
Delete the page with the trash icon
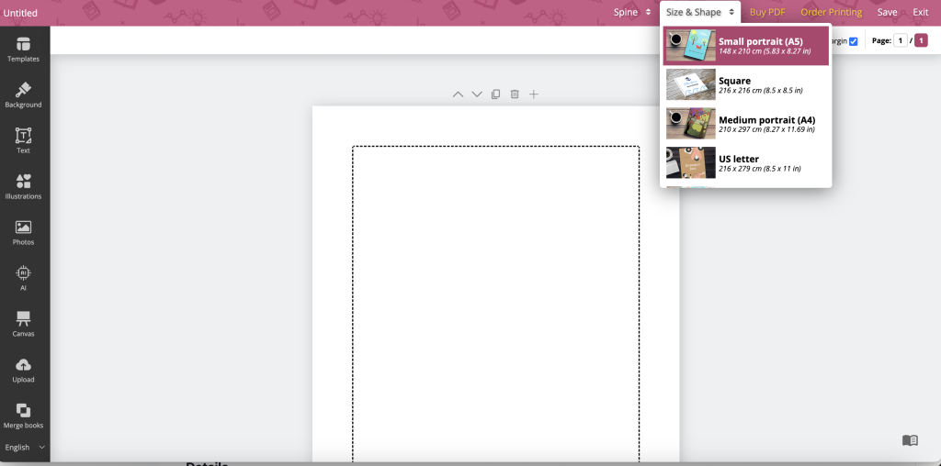[515, 94]
